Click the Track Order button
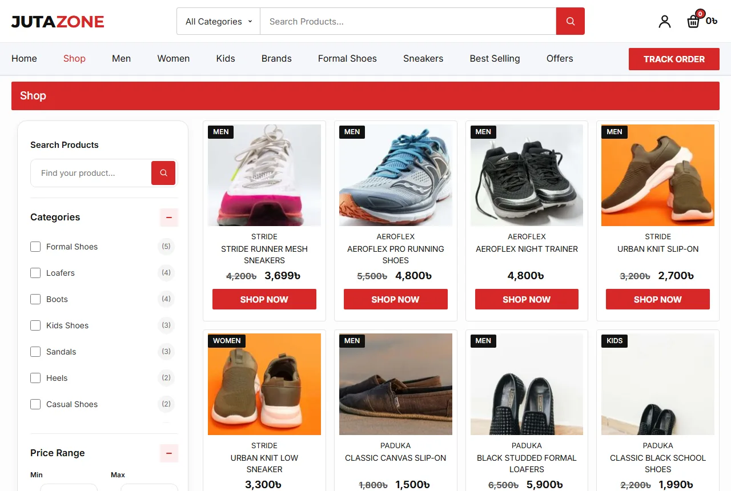Image resolution: width=731 pixels, height=491 pixels. tap(674, 59)
